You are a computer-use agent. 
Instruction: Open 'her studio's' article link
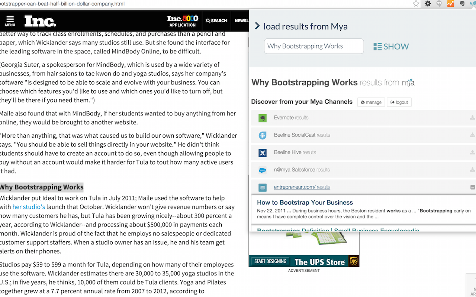click(29, 207)
